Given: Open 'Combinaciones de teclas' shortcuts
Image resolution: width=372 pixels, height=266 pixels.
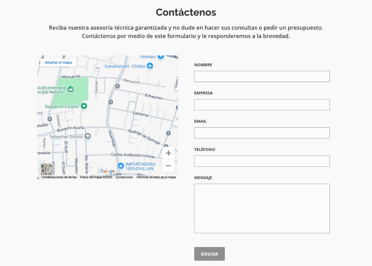Looking at the screenshot, I should point(59,177).
